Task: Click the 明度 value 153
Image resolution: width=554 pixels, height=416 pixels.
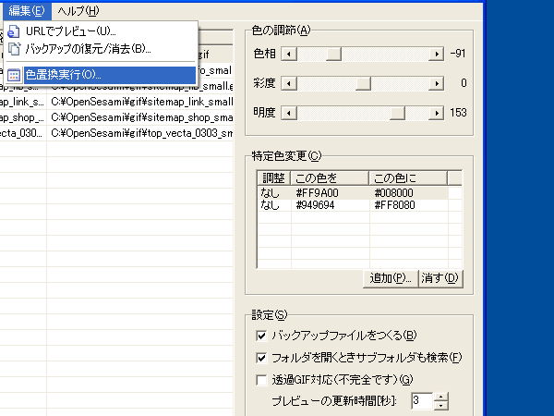Action: click(458, 113)
